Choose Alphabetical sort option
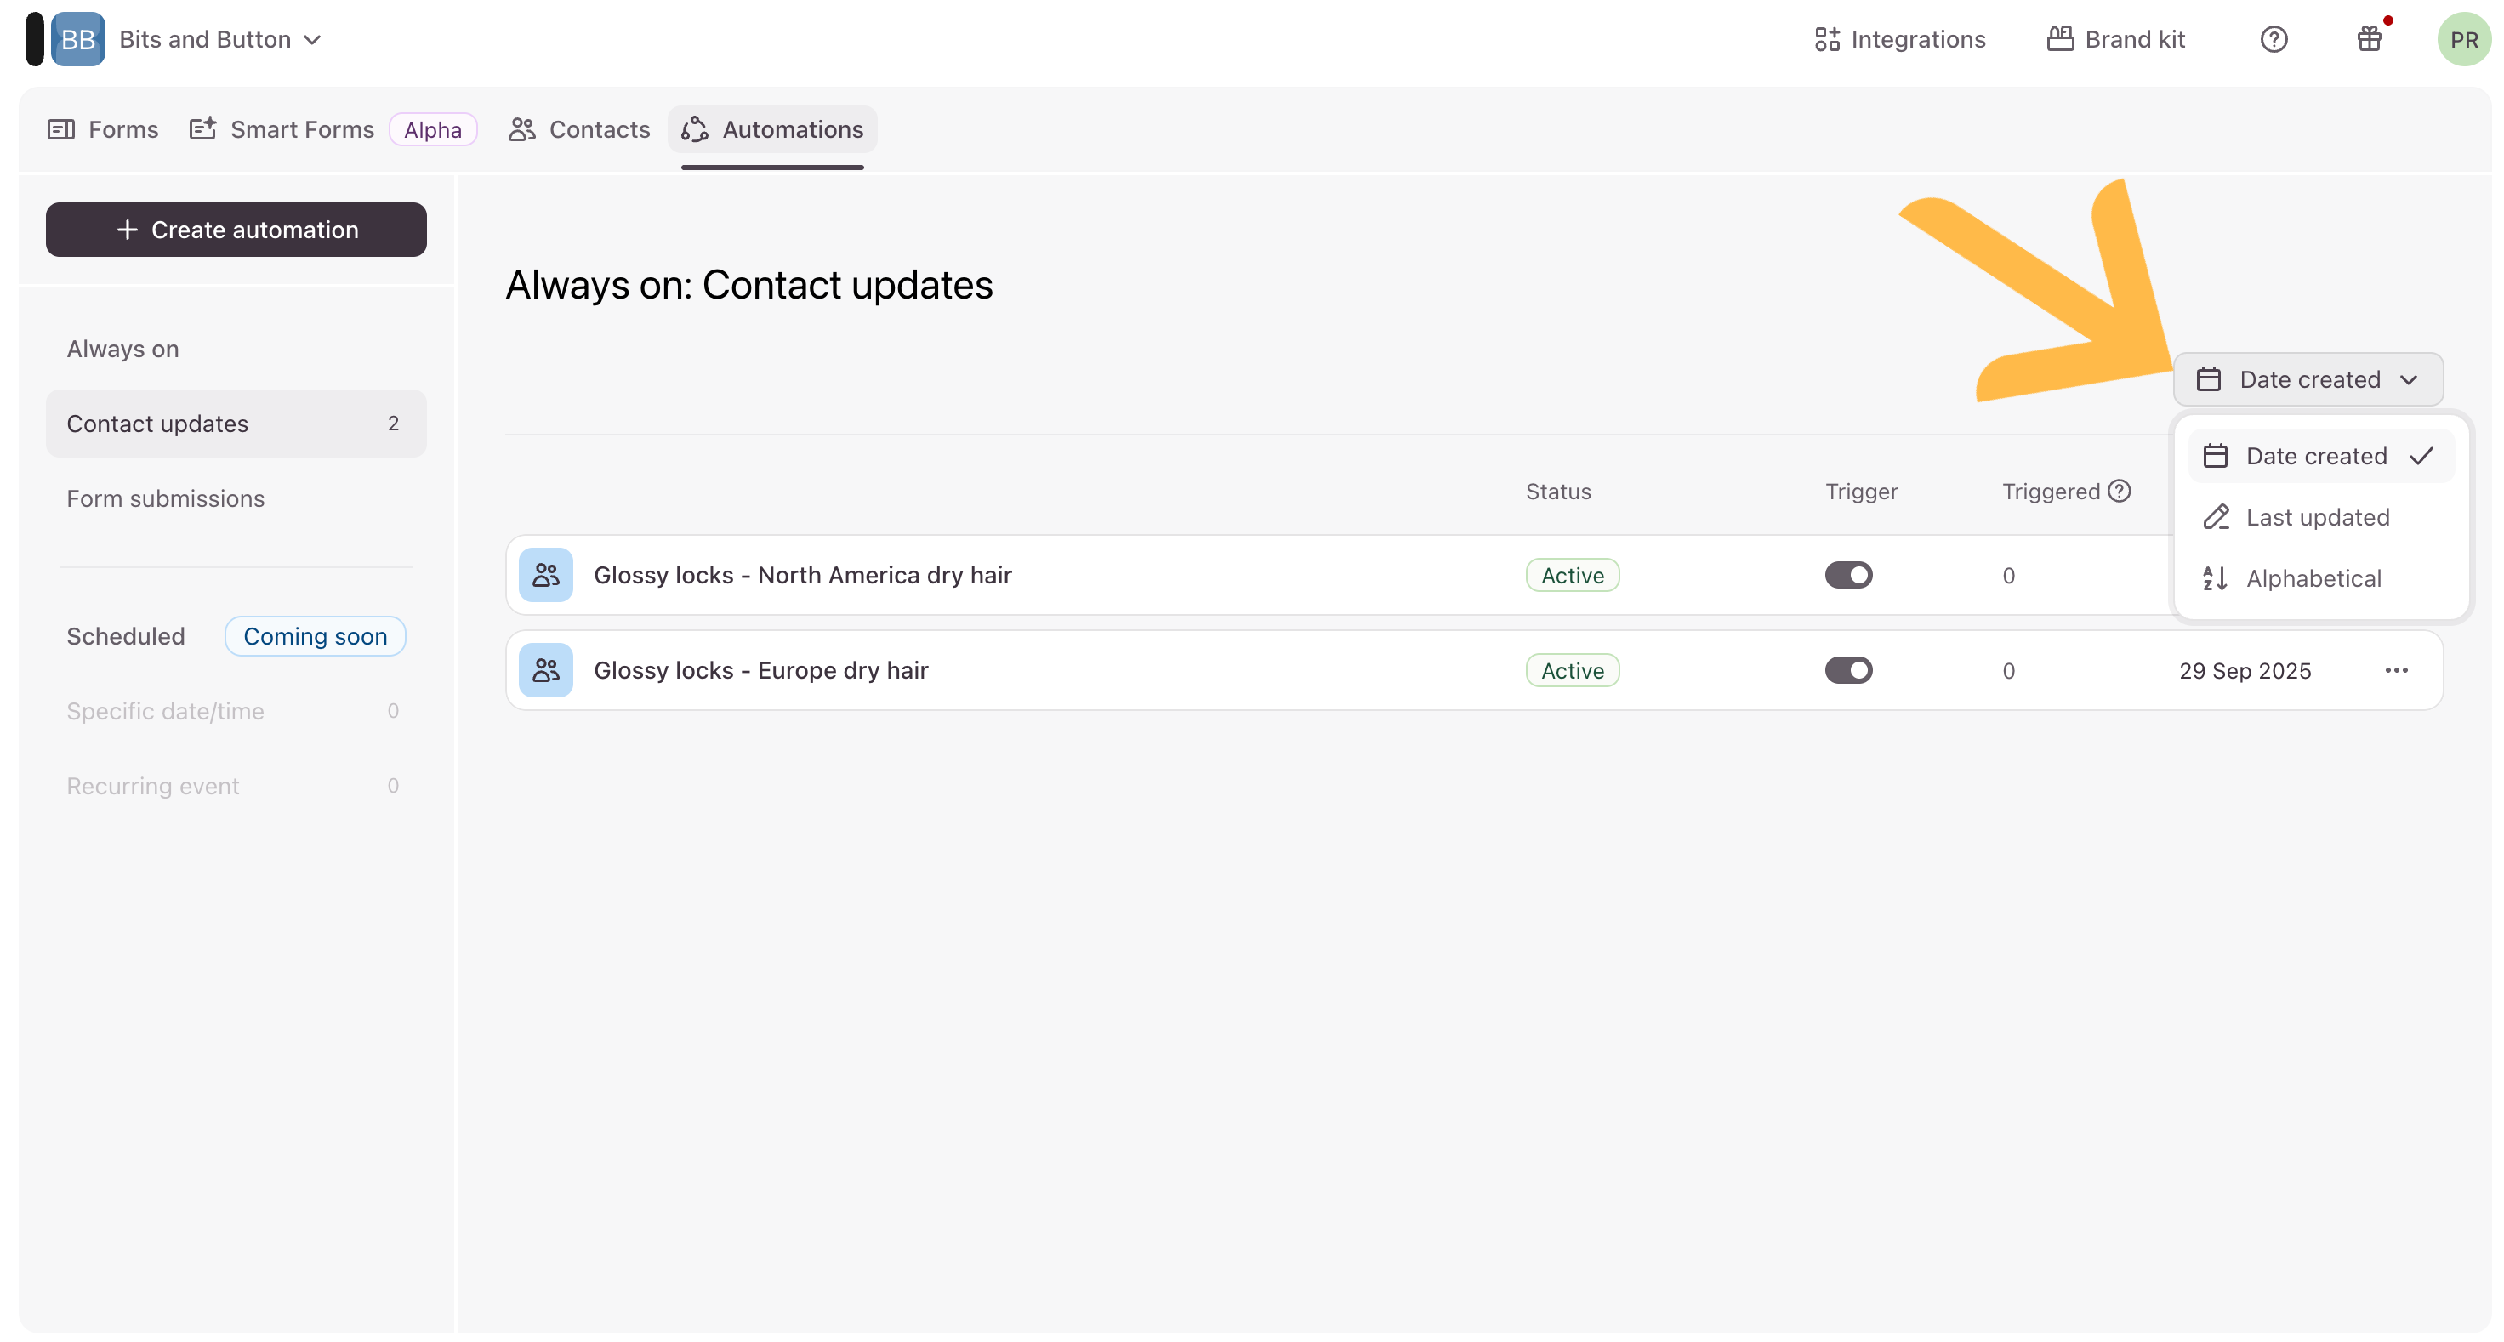2504x1342 pixels. [2313, 578]
